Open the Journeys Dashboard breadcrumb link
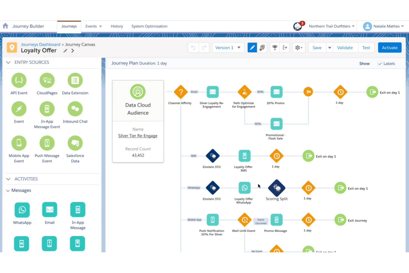409x273 pixels. coord(41,45)
